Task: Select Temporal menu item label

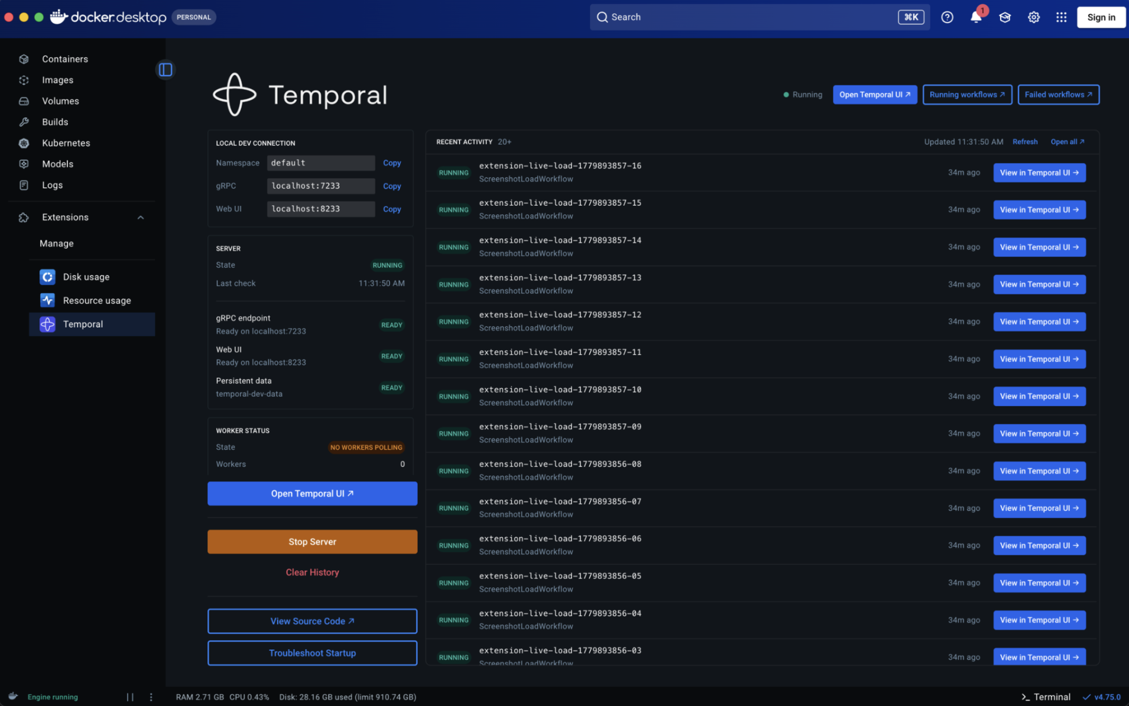Action: [83, 324]
